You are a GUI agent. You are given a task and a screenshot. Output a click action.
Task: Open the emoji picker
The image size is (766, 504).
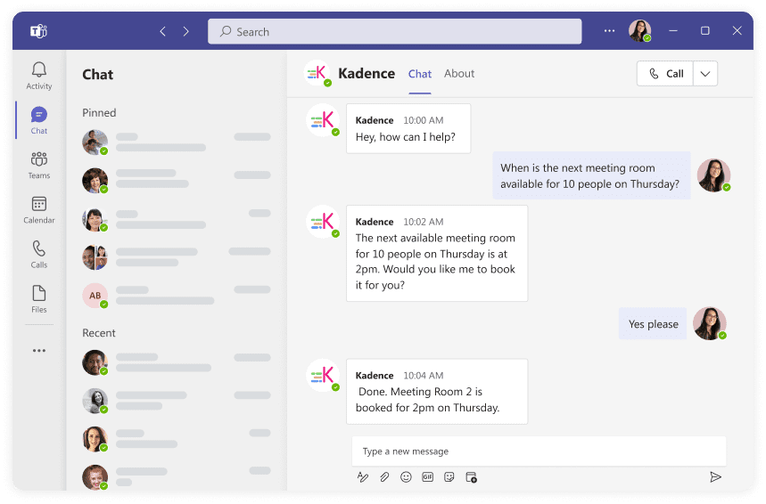[x=406, y=476]
